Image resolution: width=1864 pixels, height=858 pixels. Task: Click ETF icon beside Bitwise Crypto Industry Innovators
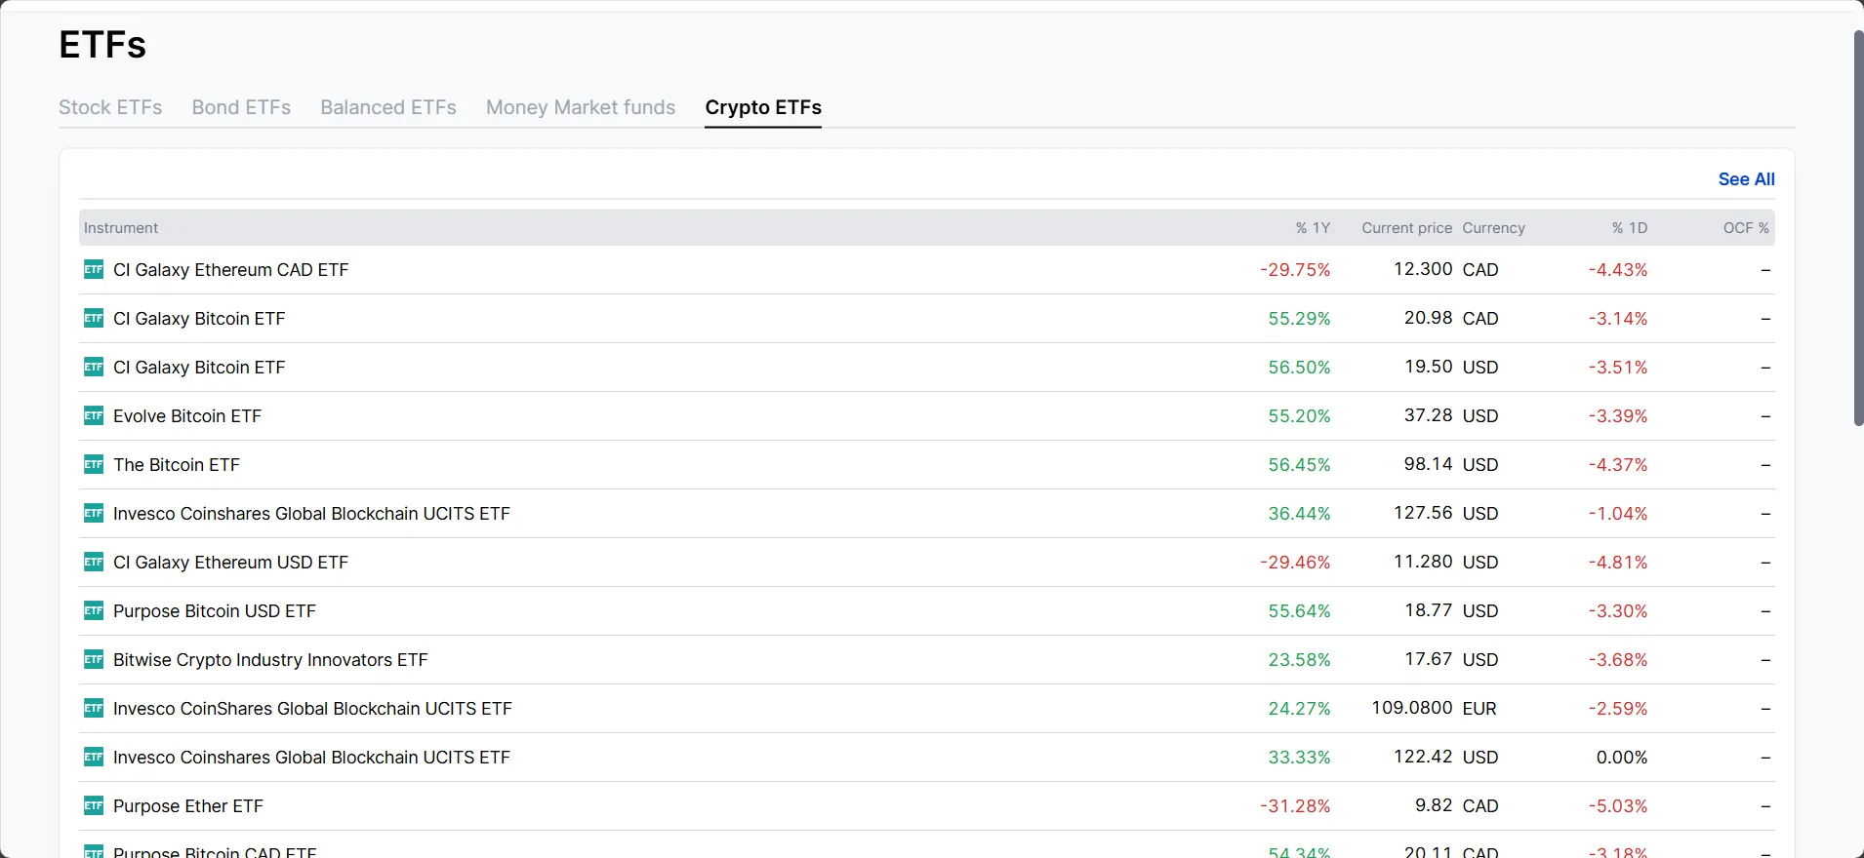point(94,659)
